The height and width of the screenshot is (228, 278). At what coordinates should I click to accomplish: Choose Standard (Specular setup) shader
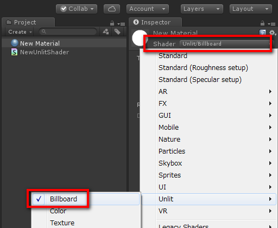click(208, 80)
